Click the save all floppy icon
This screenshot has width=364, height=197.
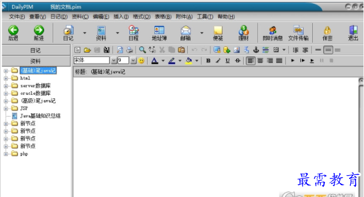pyautogui.click(x=107, y=50)
